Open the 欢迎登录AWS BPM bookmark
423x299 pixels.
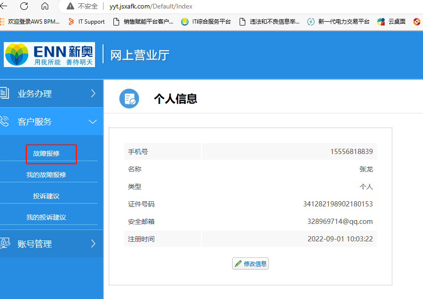(30, 22)
